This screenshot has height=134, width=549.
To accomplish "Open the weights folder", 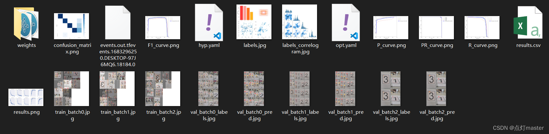I will pos(26,24).
